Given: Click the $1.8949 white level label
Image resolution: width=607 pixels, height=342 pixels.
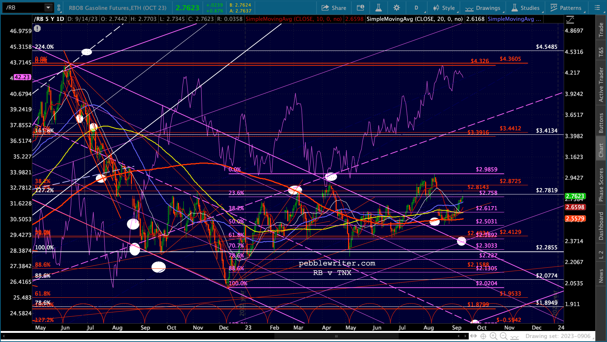Looking at the screenshot, I should click(546, 303).
